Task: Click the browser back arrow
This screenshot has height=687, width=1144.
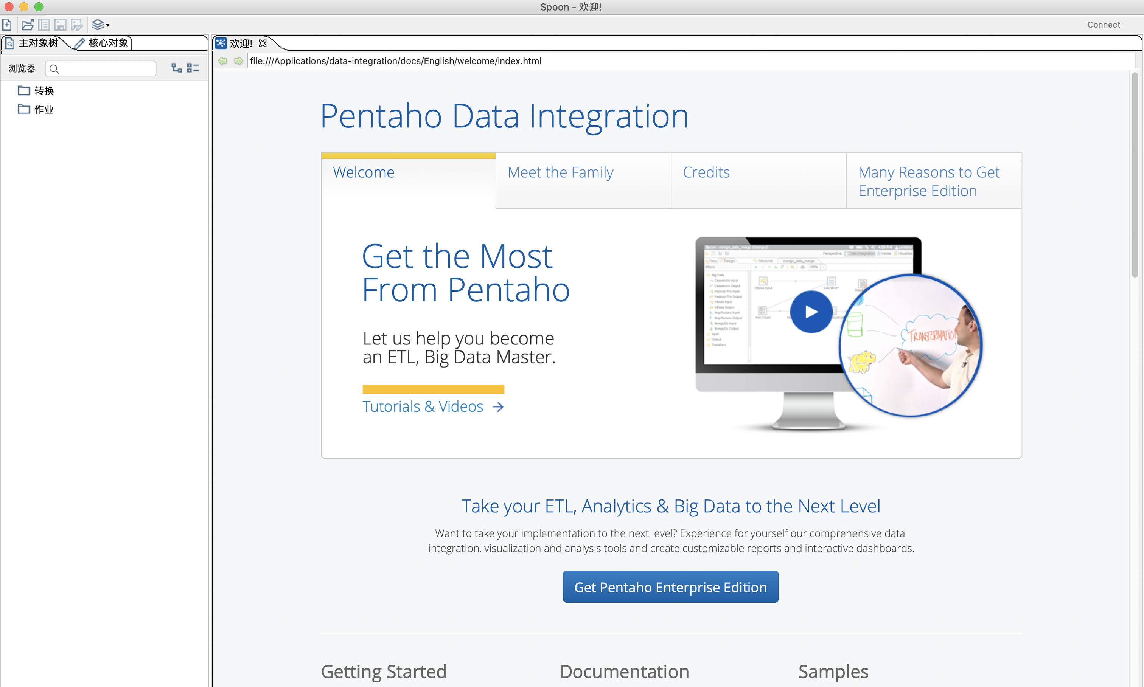Action: click(x=223, y=60)
